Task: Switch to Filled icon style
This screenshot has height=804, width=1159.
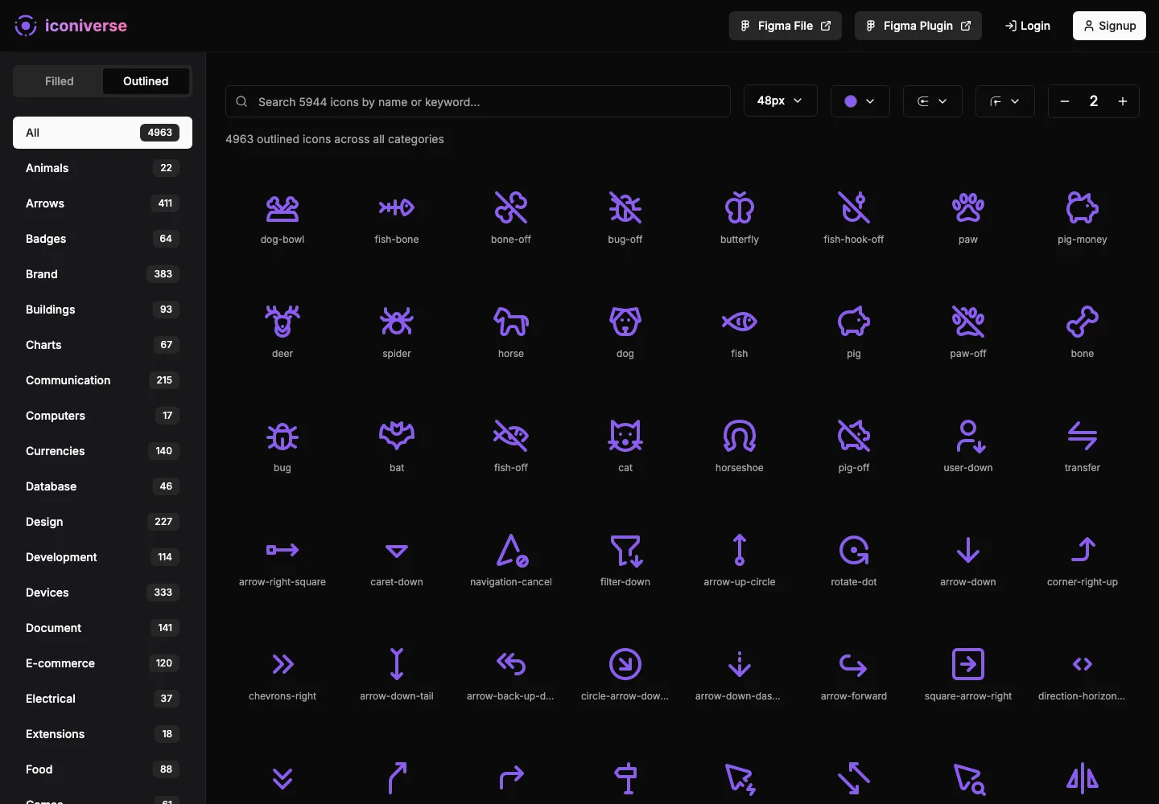Action: point(60,81)
